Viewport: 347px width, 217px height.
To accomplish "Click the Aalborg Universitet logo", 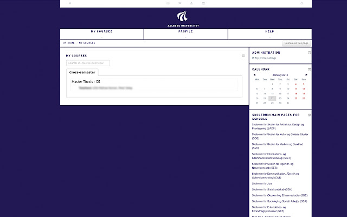I will coord(183,19).
